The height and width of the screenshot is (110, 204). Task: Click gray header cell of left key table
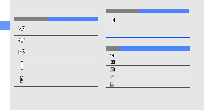(31, 19)
